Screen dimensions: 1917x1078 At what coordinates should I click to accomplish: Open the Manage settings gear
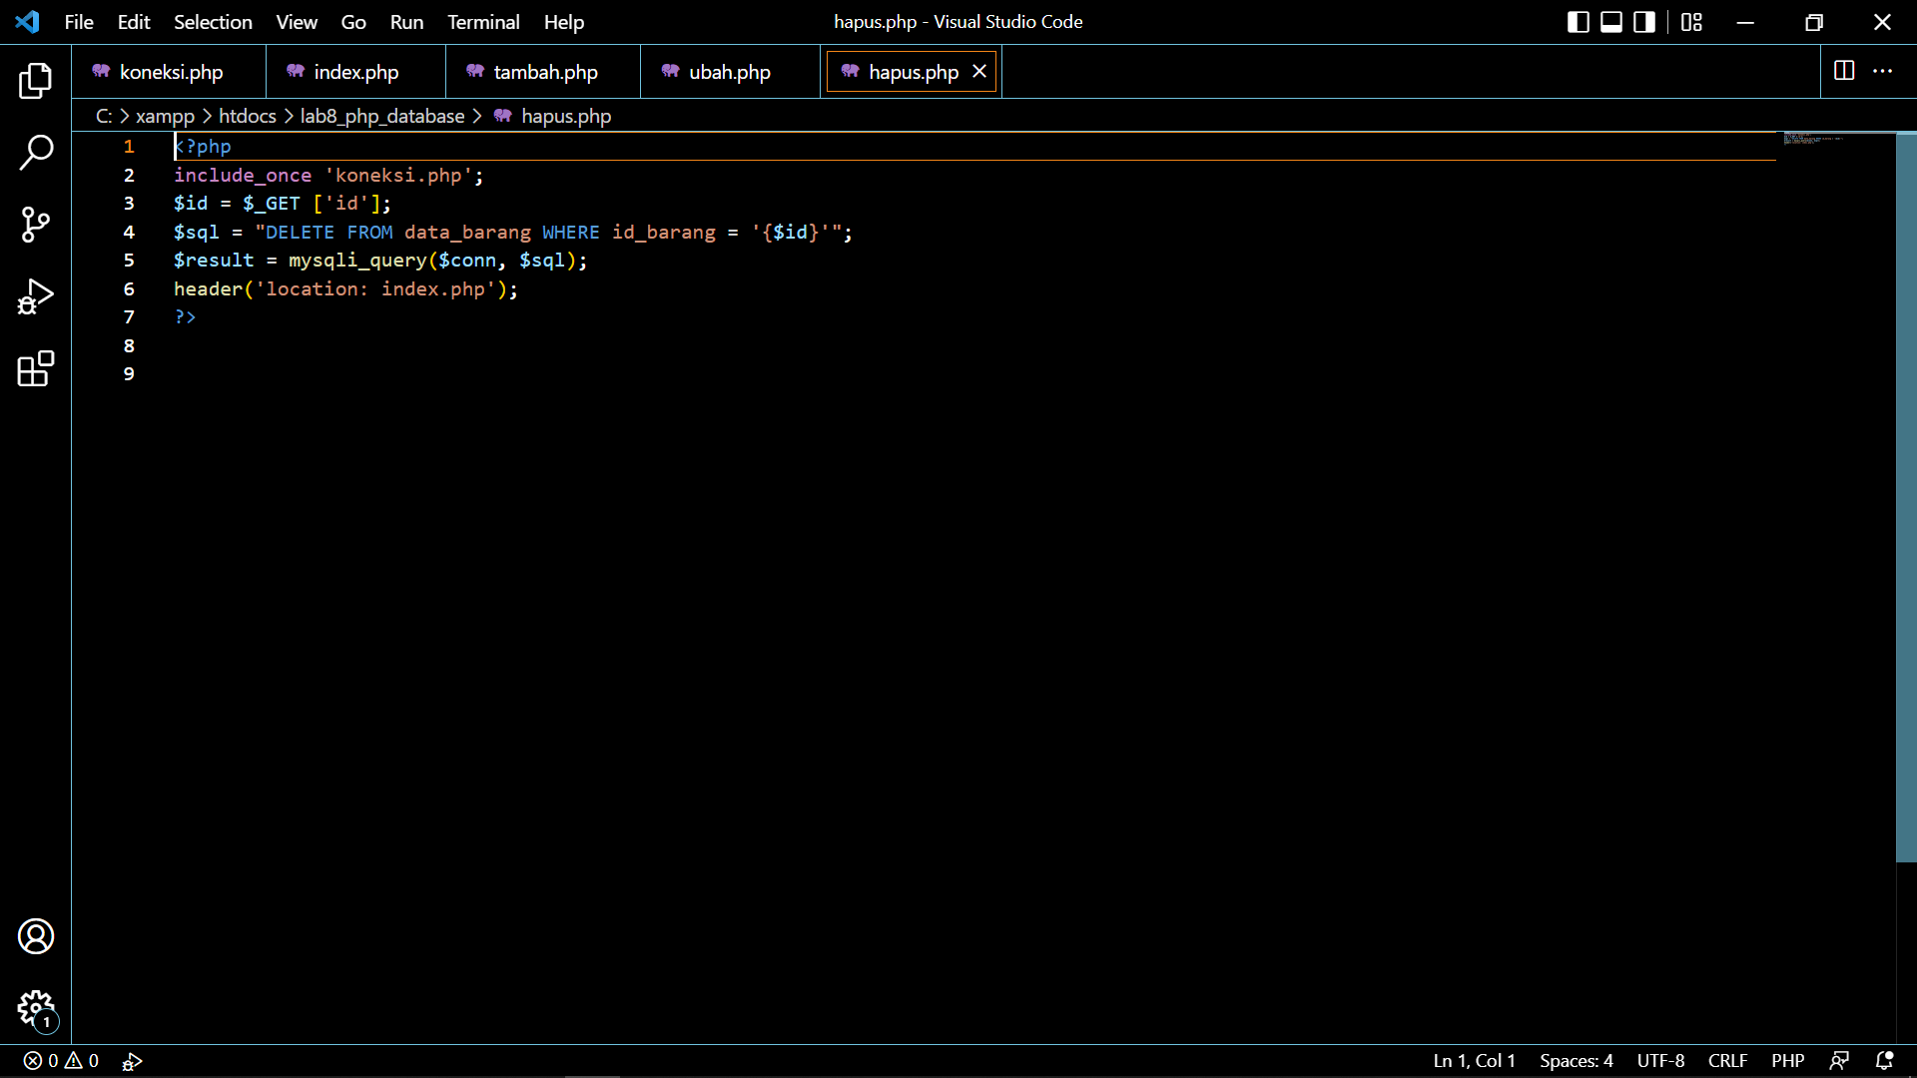[x=36, y=1010]
